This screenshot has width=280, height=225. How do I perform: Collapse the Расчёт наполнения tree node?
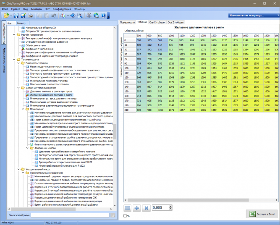click(14, 35)
